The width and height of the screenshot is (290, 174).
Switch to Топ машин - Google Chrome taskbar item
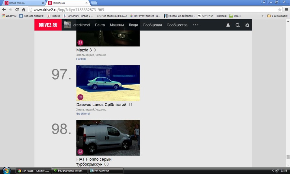point(34,171)
